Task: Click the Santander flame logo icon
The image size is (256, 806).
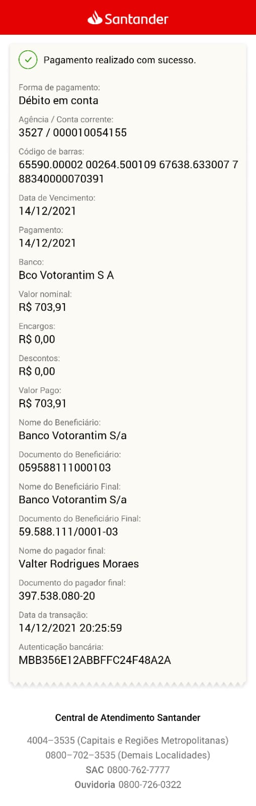Action: 95,18
